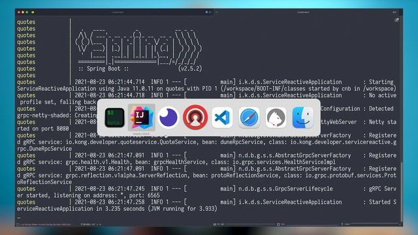Activate the right terminal tab
418x235 pixels.
tap(303, 12)
